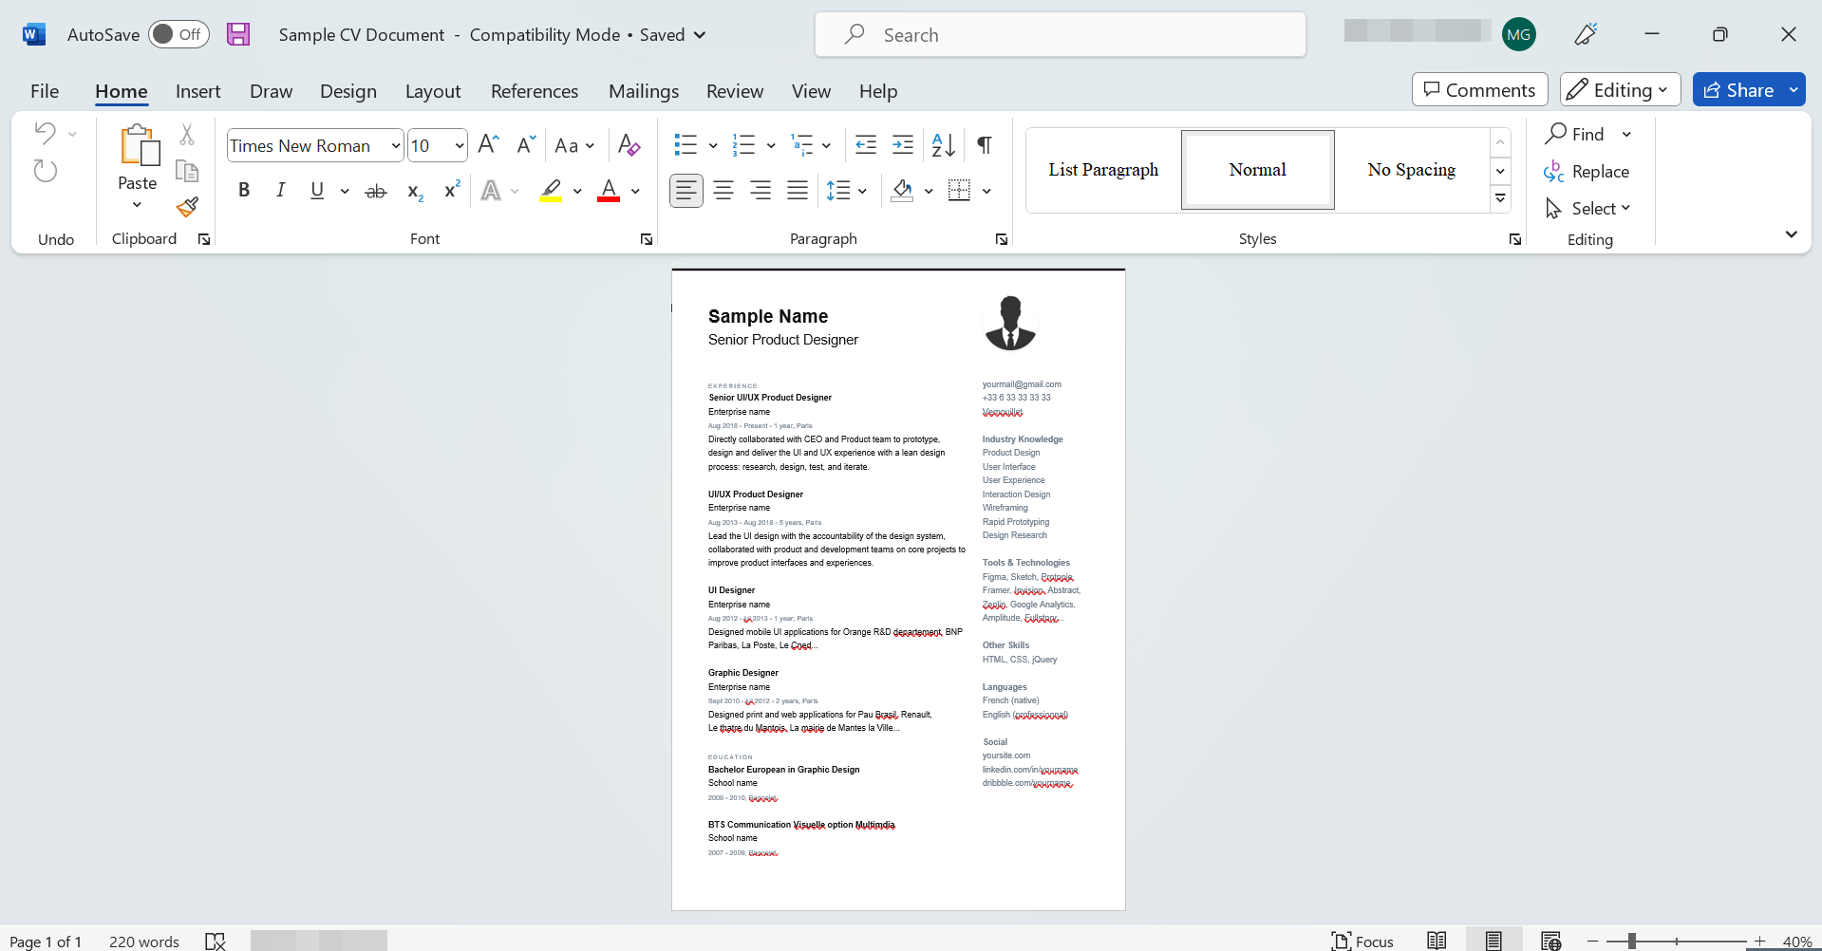Viewport: 1822px width, 951px height.
Task: Expand the font size dropdown
Action: coord(460,146)
